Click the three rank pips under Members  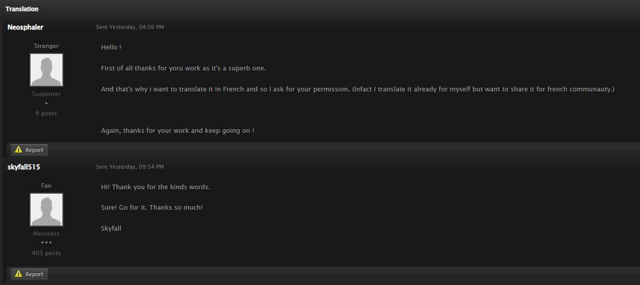[x=46, y=243]
